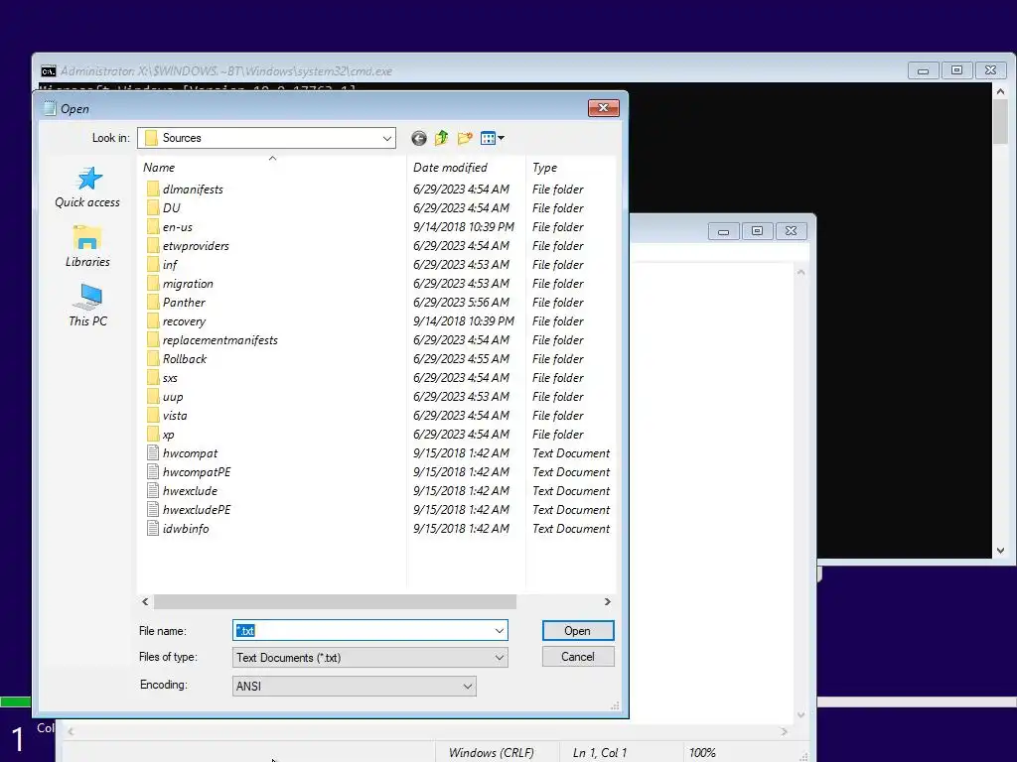Click the Notepad icon in Open dialog title

50,108
